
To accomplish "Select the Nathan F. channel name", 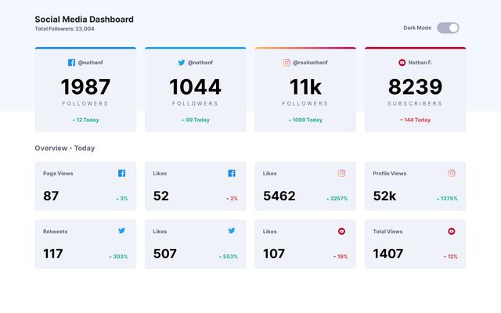I will 420,63.
